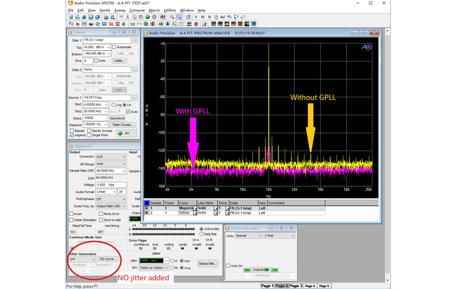This screenshot has height=289, width=457.
Task: Click the Print Preview magnifier icon
Action: pyautogui.click(x=113, y=17)
